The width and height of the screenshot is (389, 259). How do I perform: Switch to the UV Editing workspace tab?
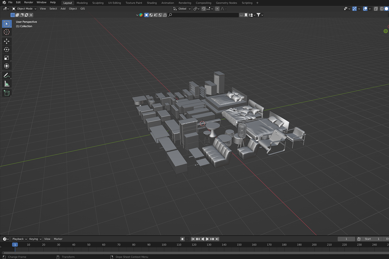114,3
